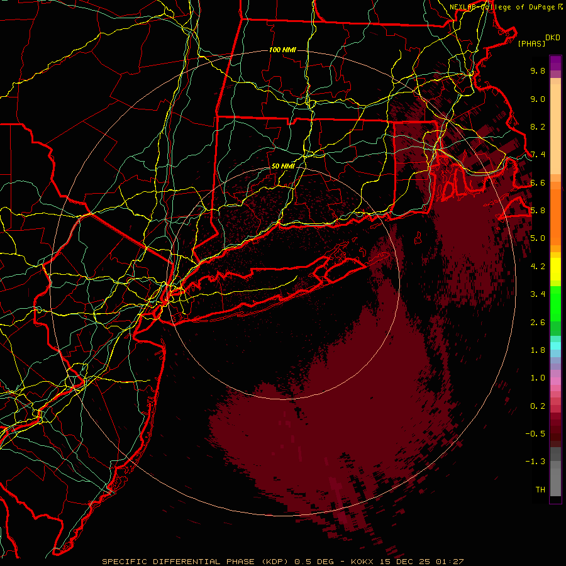Select the 9.0 scale value
Screen dimensions: 566x566
point(538,99)
